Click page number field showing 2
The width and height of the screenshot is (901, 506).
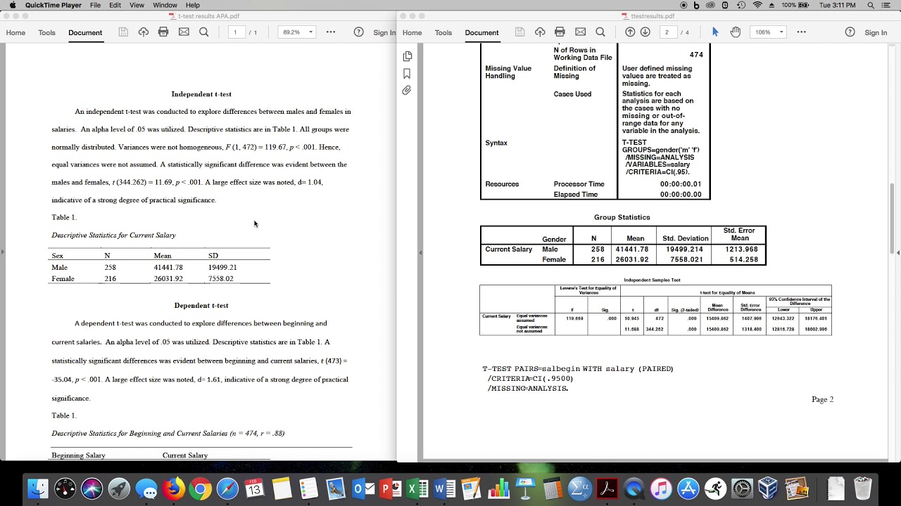coord(667,32)
